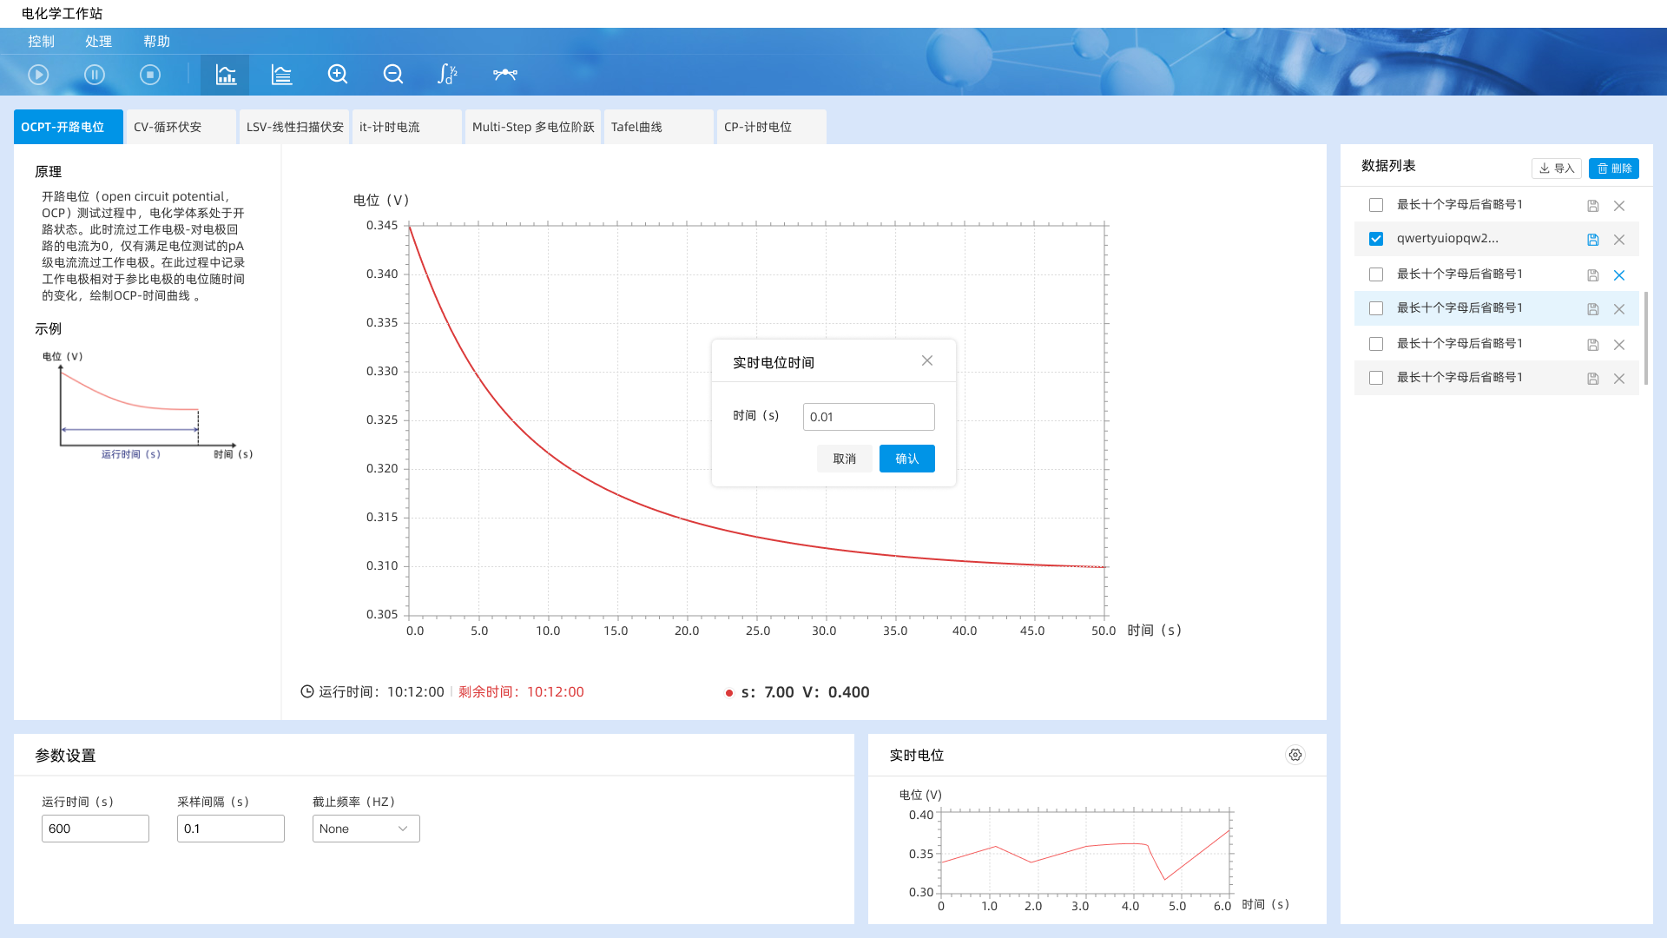Click the curve smoothing icon
The height and width of the screenshot is (938, 1667).
pyautogui.click(x=505, y=75)
